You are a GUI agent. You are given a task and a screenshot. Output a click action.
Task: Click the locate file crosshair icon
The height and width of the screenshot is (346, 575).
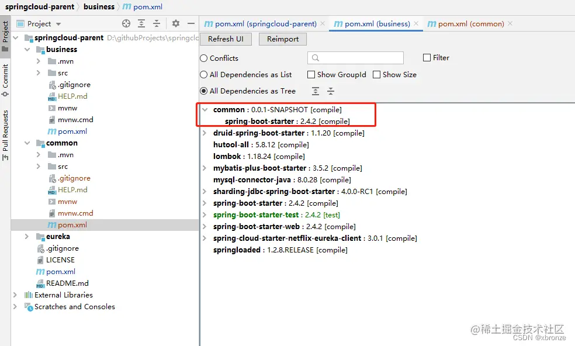[126, 23]
